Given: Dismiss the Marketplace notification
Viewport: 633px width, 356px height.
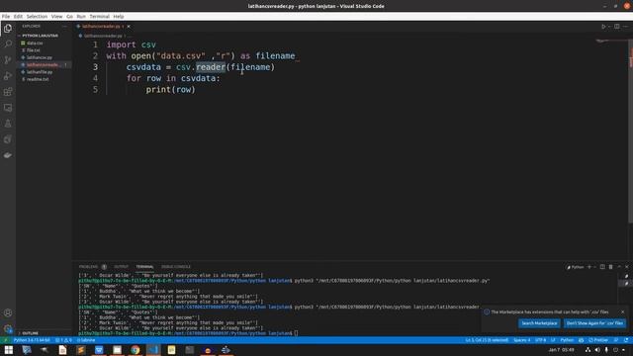Looking at the screenshot, I should click(622, 311).
